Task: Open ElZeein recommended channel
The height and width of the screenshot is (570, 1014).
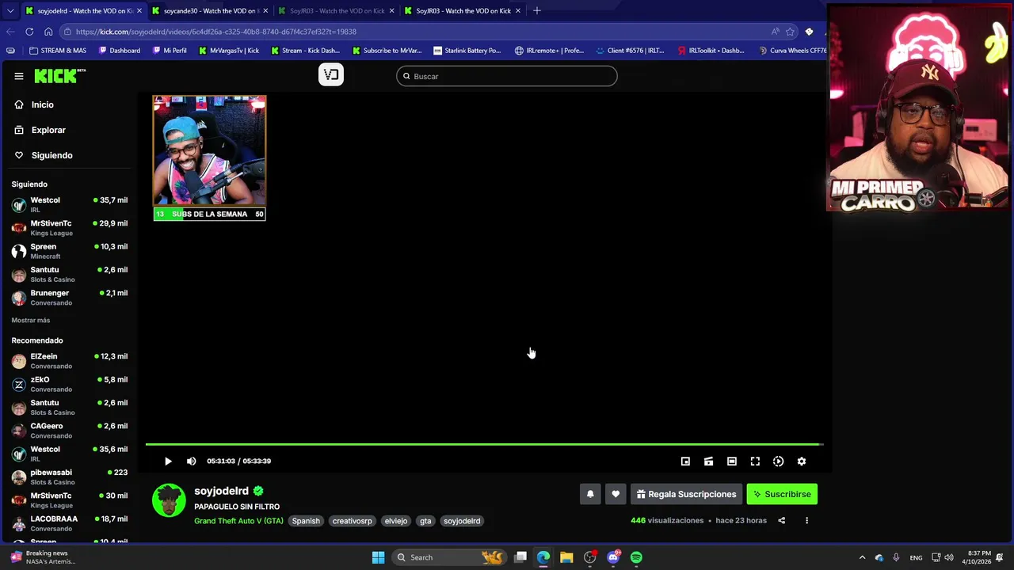Action: pos(70,361)
